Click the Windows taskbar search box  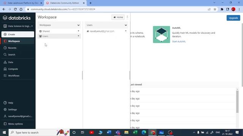pyautogui.click(x=39, y=133)
